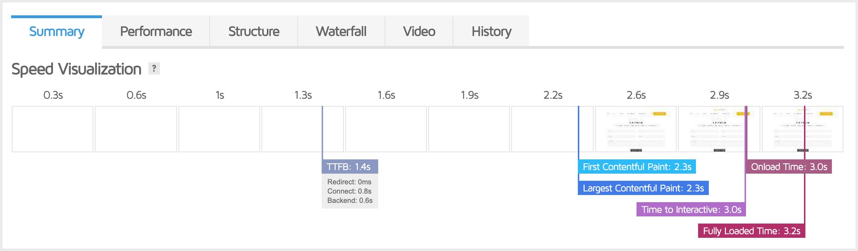The image size is (858, 251).
Task: Click the Speed Visualization help question-mark icon
Action: pos(154,68)
